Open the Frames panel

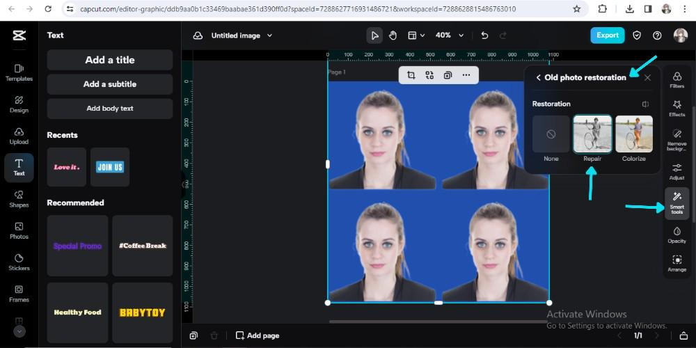coord(19,294)
